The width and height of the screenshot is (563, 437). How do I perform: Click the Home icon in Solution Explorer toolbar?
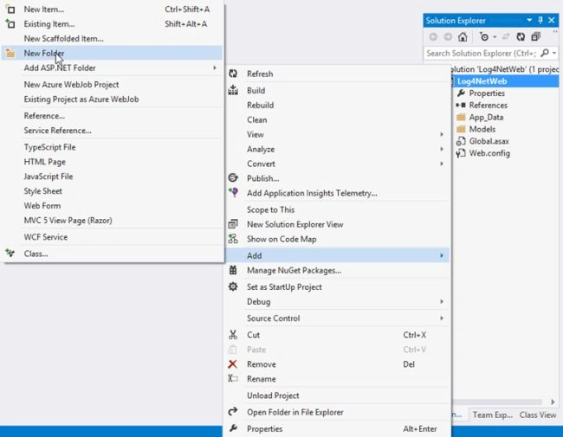[x=463, y=36]
